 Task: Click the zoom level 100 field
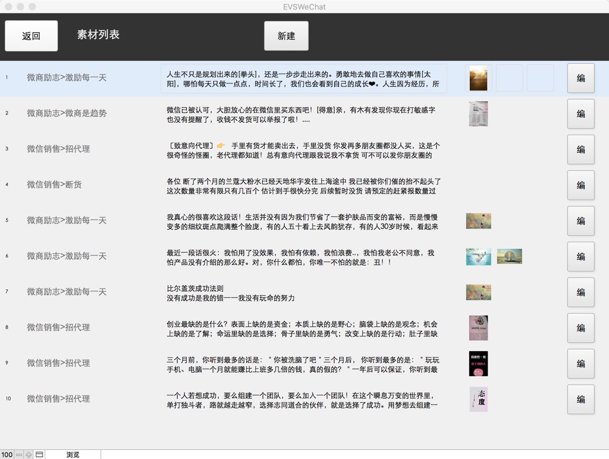coord(7,455)
